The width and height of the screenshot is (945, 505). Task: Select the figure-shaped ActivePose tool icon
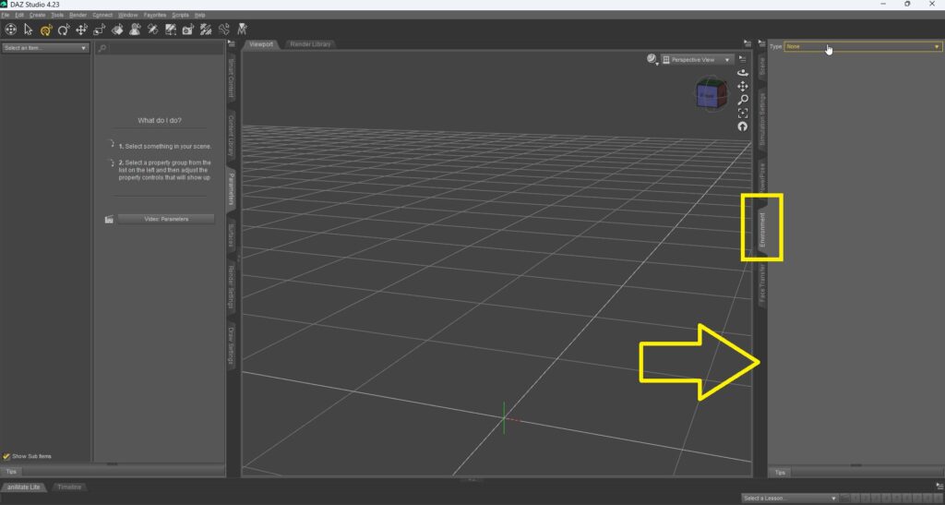135,29
